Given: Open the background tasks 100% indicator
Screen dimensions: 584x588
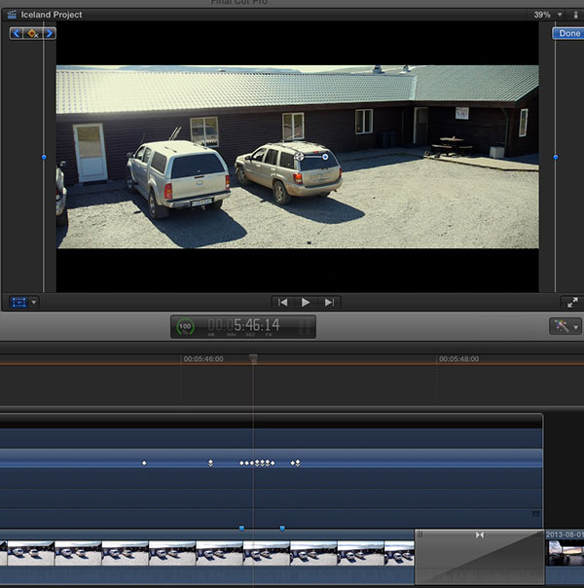Looking at the screenshot, I should point(185,327).
